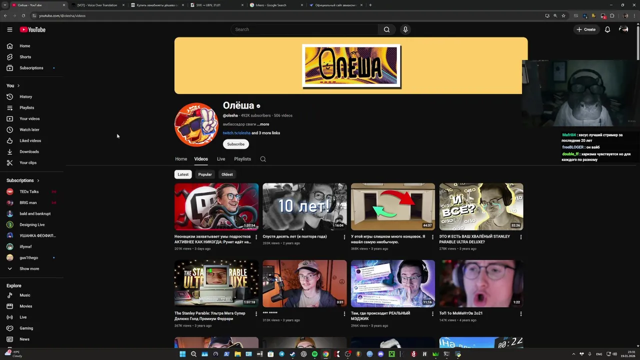This screenshot has width=640, height=360.
Task: Open the YouTube account avatar menu
Action: 623,29
